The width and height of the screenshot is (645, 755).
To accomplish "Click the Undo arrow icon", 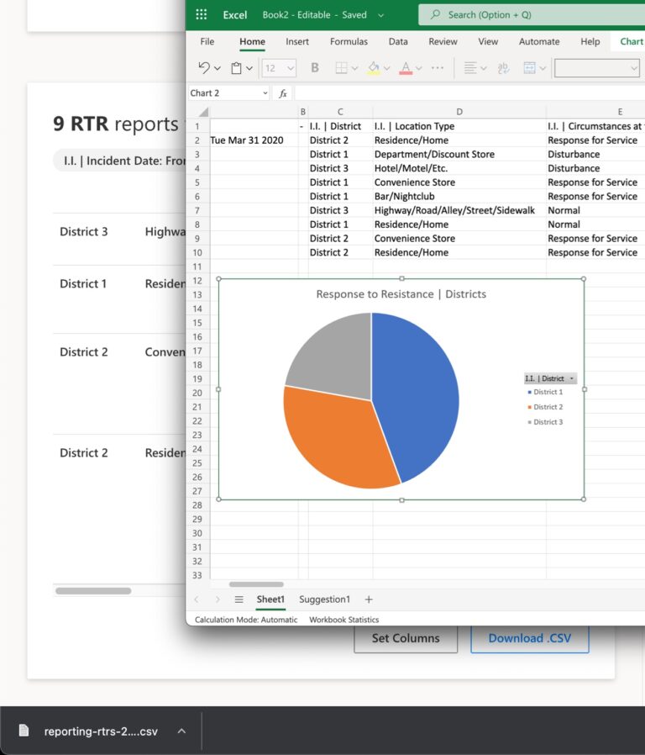I will click(x=204, y=68).
